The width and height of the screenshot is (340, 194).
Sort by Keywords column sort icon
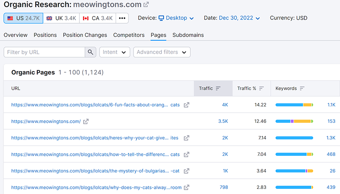(x=302, y=89)
